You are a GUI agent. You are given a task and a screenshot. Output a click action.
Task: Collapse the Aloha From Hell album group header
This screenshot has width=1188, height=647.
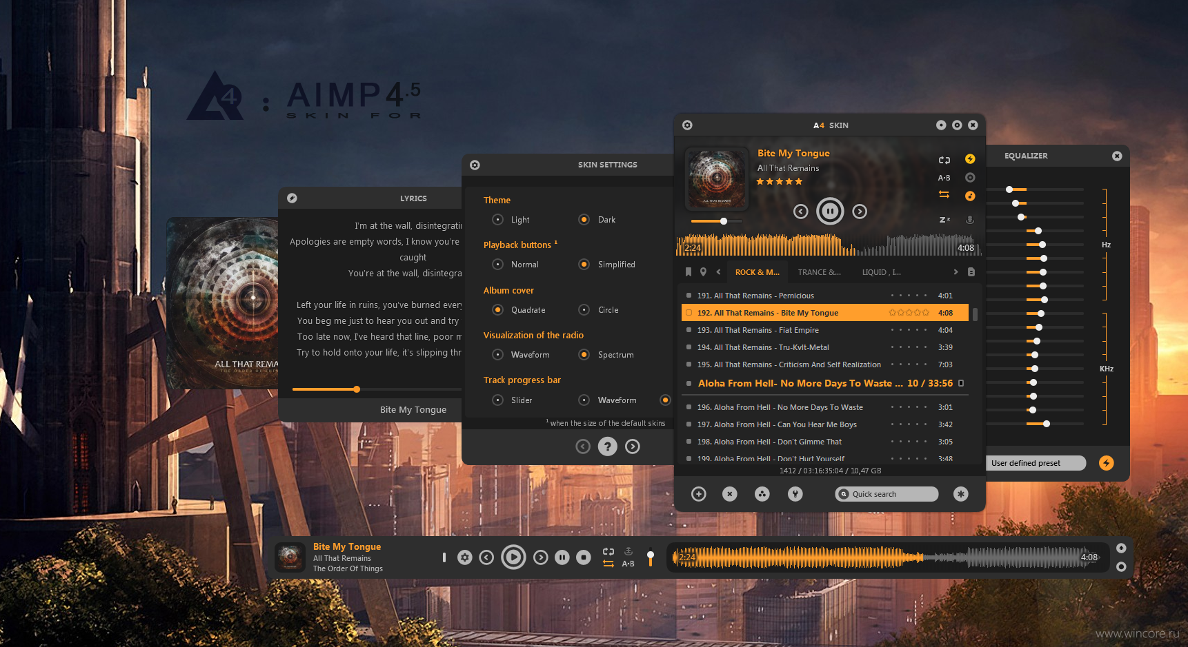coord(825,383)
